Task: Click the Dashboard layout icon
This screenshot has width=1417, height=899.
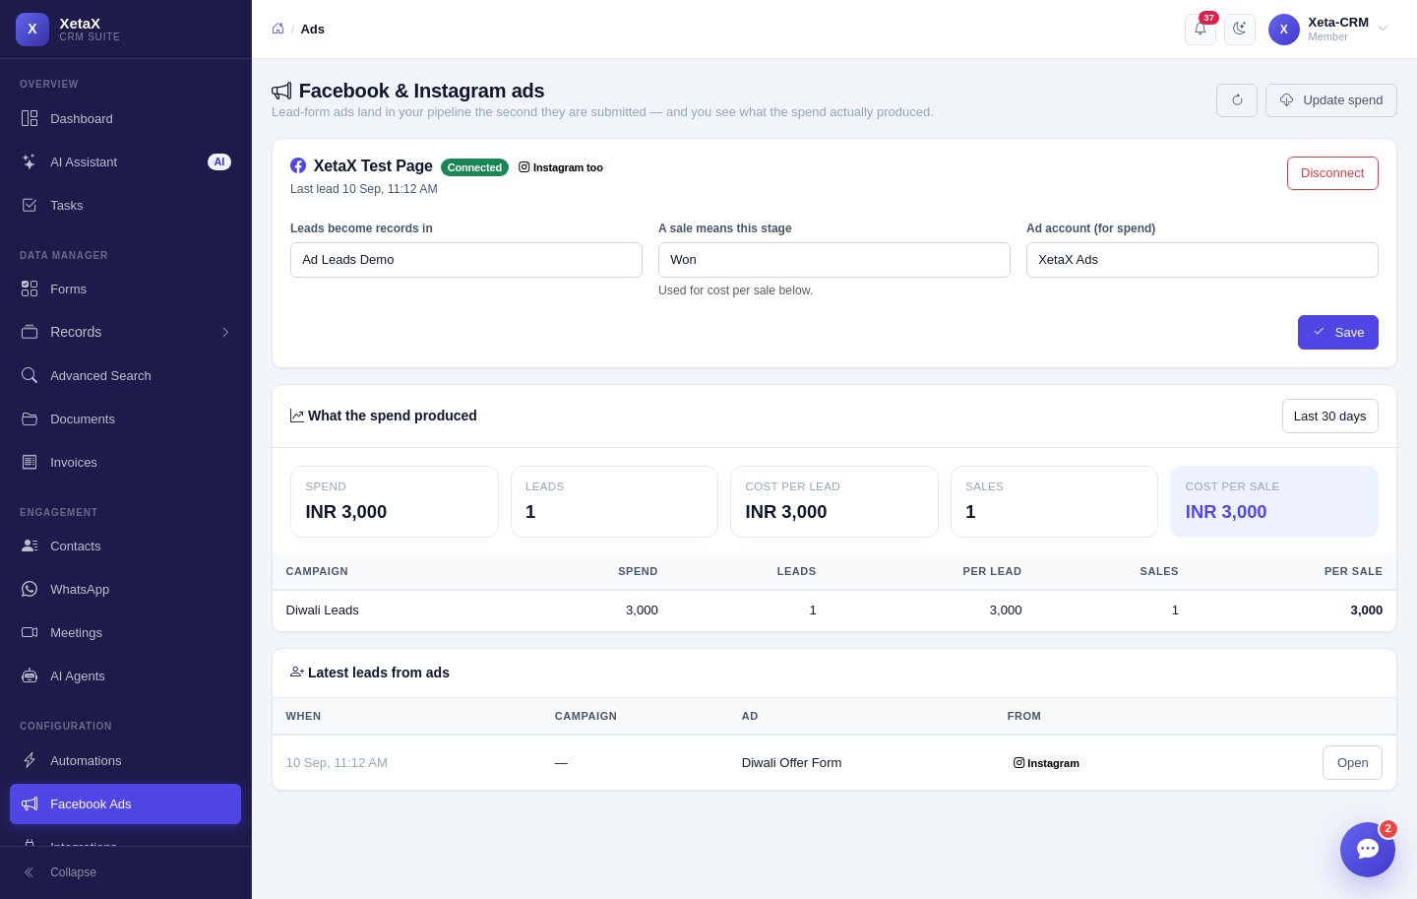Action: (x=30, y=118)
